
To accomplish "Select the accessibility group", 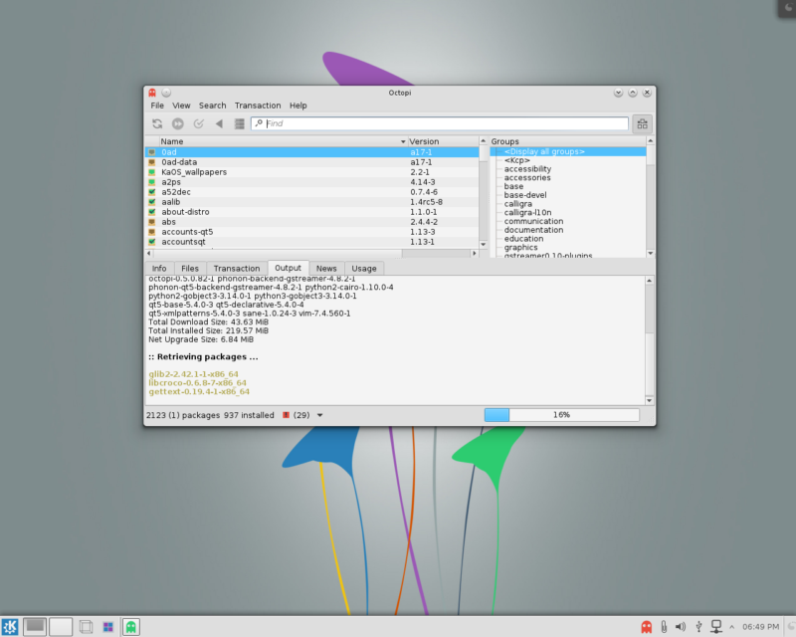I will 527,169.
